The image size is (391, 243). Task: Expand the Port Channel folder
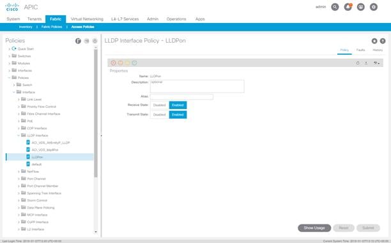[x=19, y=179]
